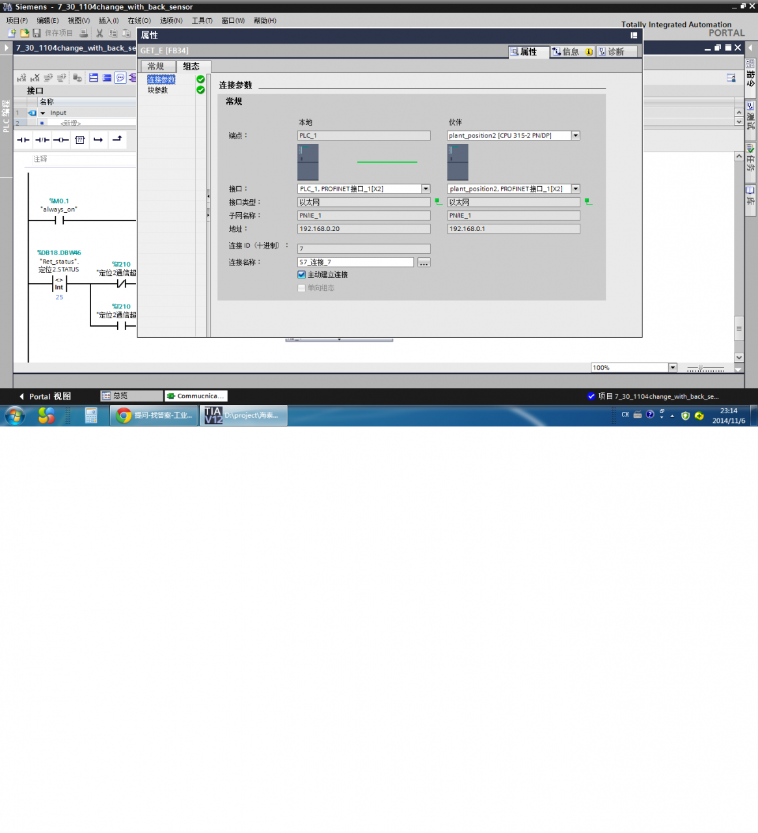758x833 pixels.
Task: Click the delete network icon in editor toolbar
Action: click(x=35, y=78)
